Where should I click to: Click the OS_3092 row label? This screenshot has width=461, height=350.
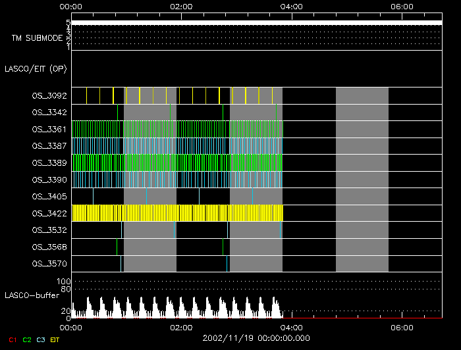click(x=49, y=96)
